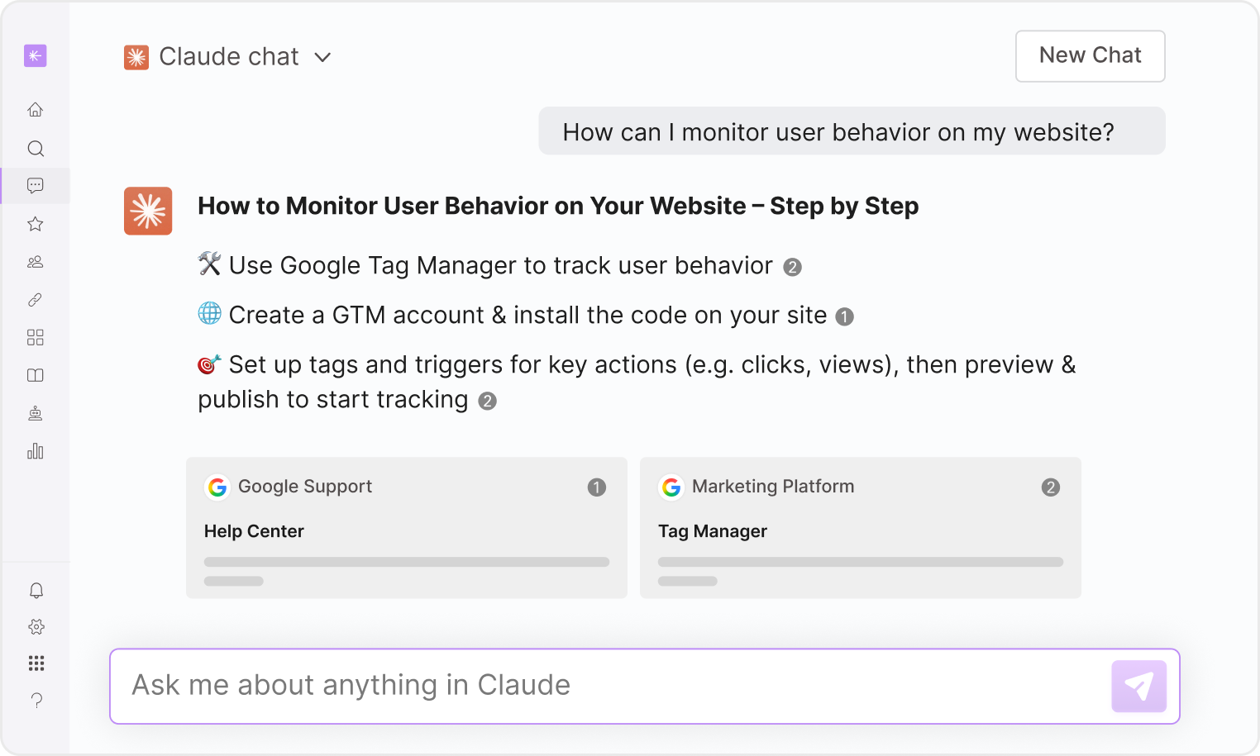The height and width of the screenshot is (756, 1260).
Task: Click the 'Create a GTM account' line
Action: click(526, 315)
